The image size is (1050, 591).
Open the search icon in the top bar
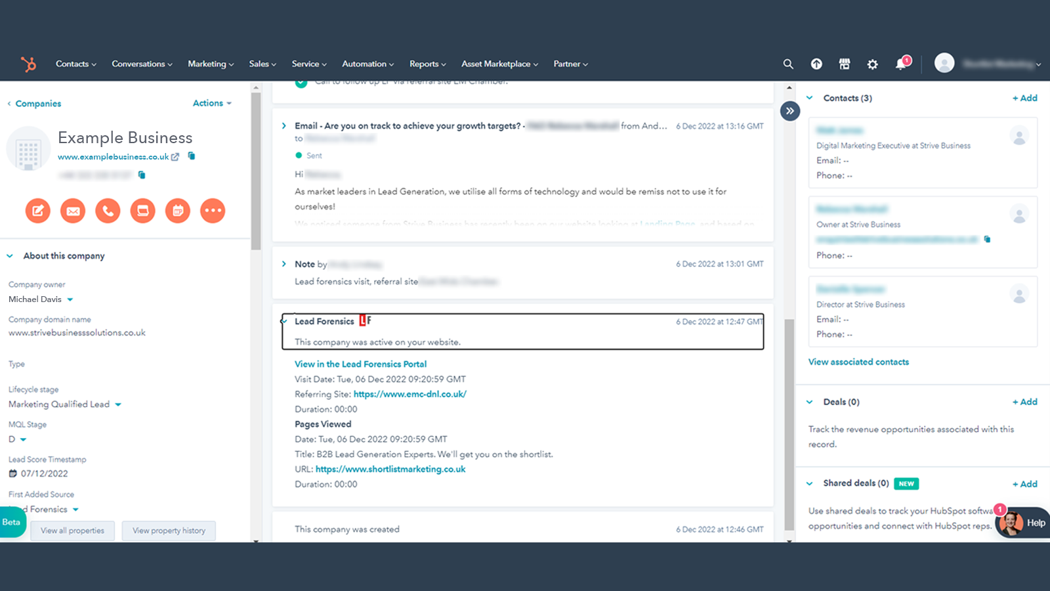787,64
